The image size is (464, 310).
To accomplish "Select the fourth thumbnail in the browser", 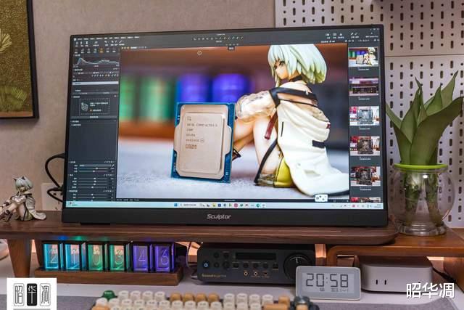I will click(x=365, y=146).
